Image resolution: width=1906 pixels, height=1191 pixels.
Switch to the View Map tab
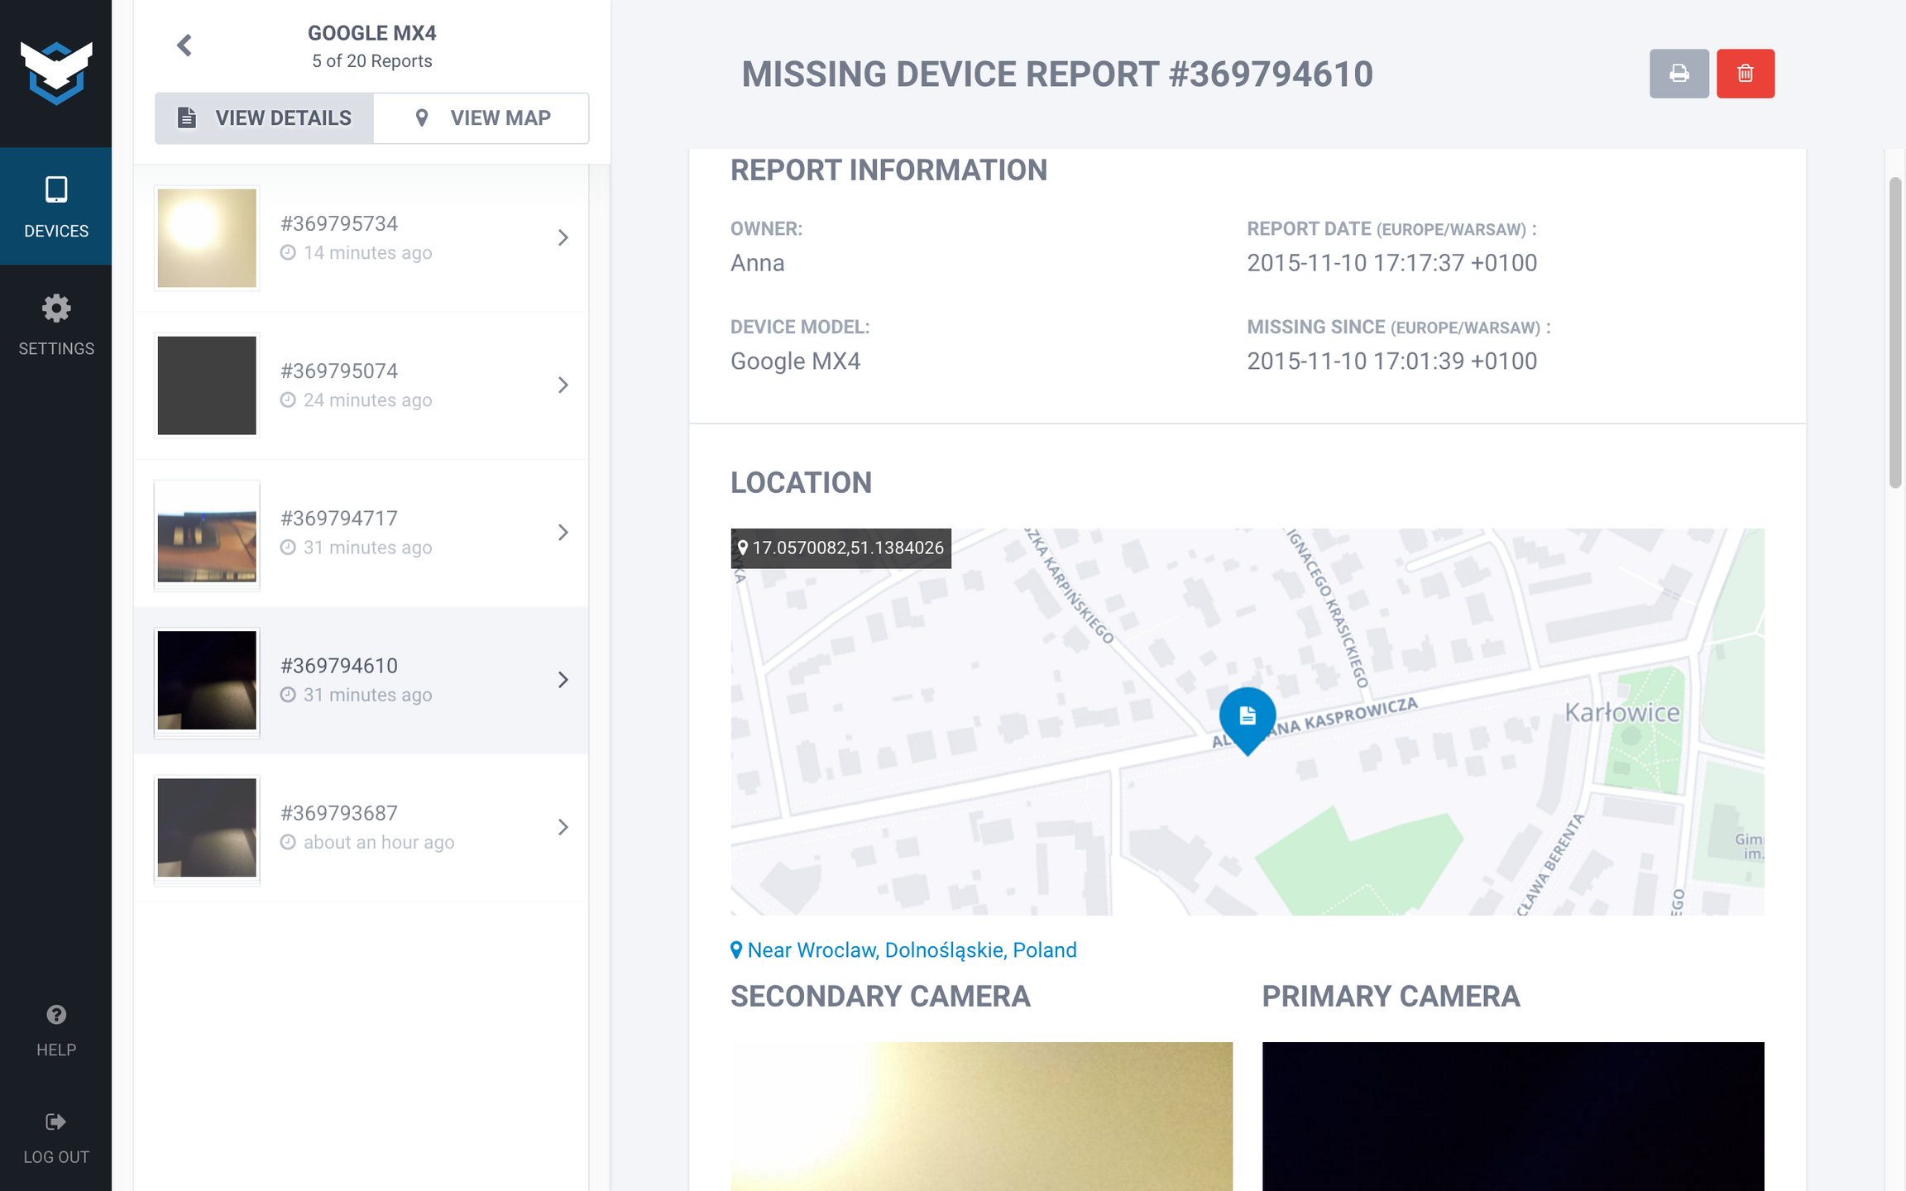pyautogui.click(x=481, y=118)
